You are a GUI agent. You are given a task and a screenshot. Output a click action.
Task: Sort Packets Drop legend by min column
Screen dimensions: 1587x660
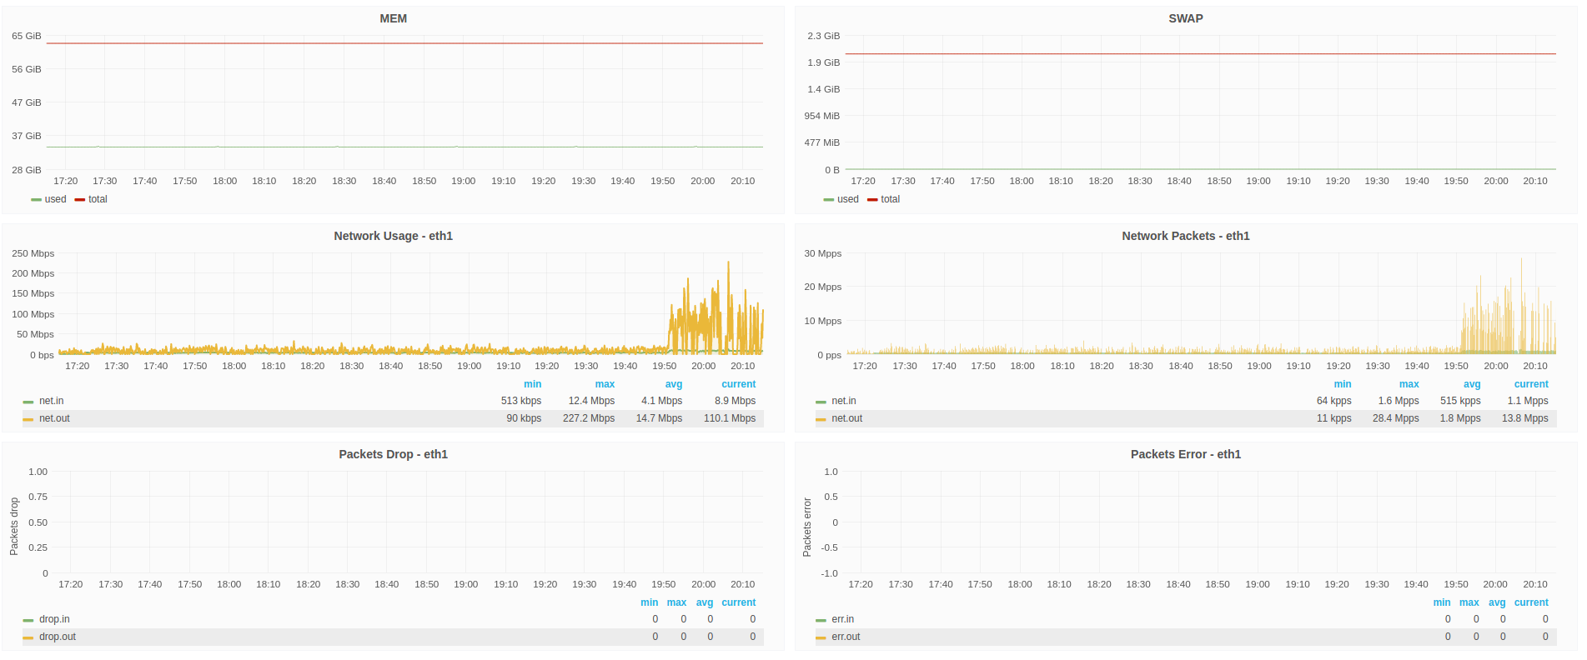pyautogui.click(x=649, y=602)
